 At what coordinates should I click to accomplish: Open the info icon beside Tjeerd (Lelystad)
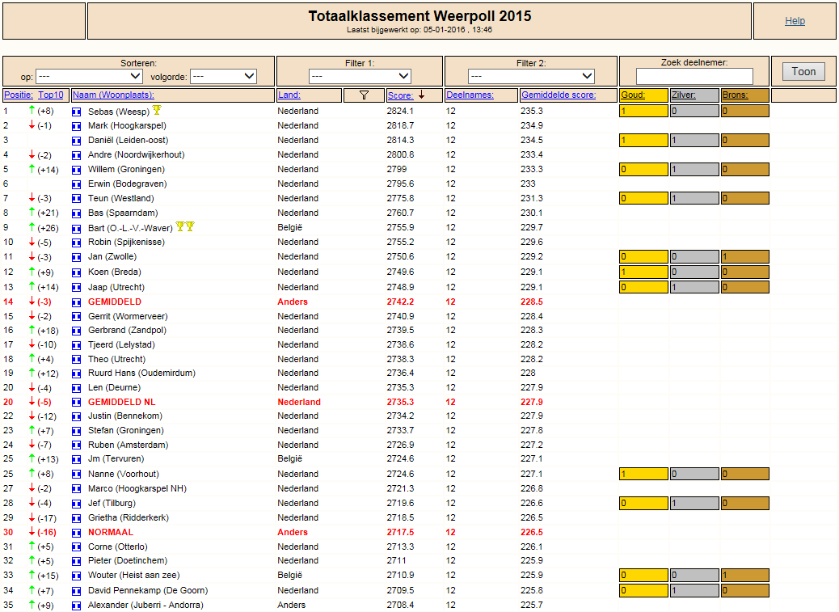pos(77,345)
